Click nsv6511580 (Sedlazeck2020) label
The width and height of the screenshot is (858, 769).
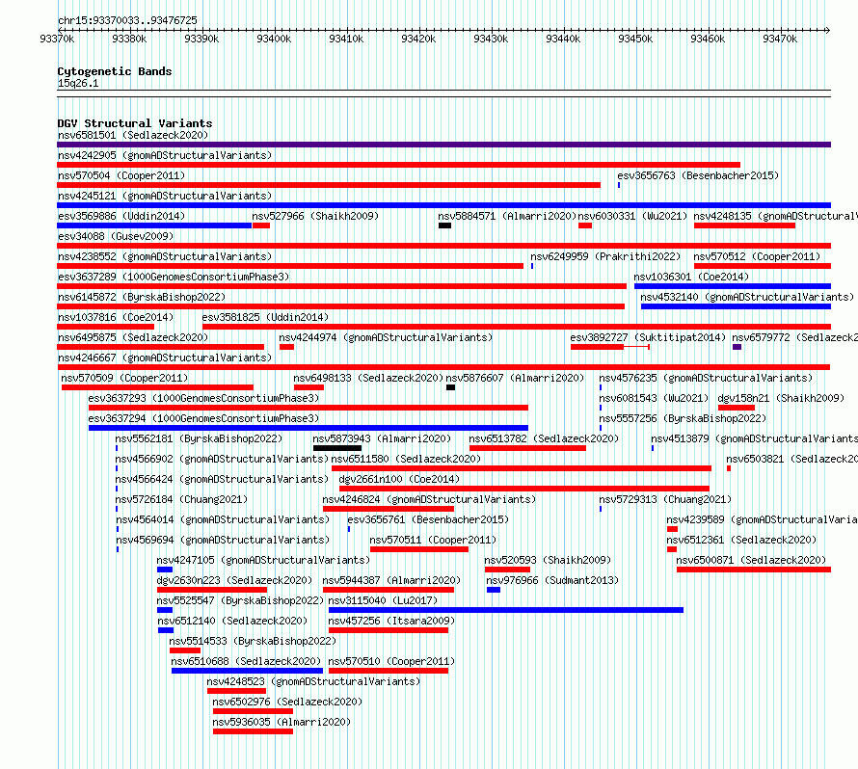[x=406, y=459]
